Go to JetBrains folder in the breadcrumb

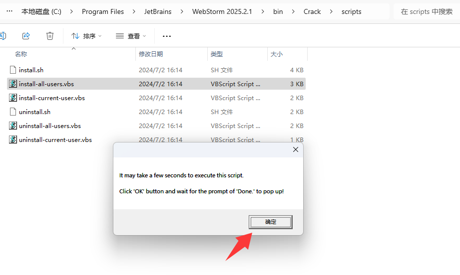coord(158,11)
